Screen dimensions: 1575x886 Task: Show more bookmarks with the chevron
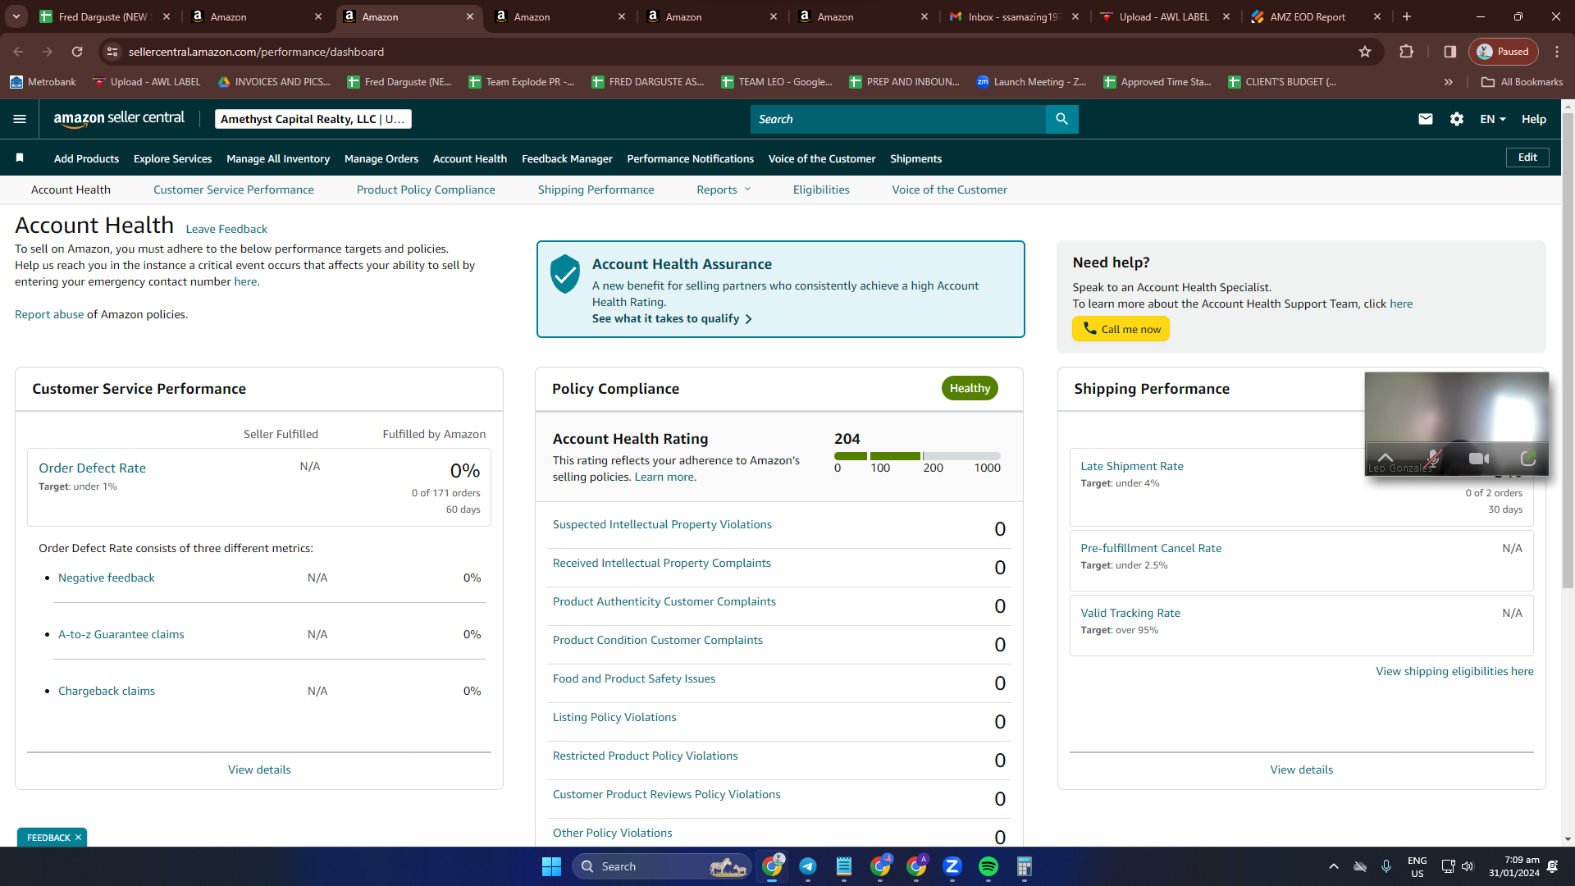coord(1449,82)
